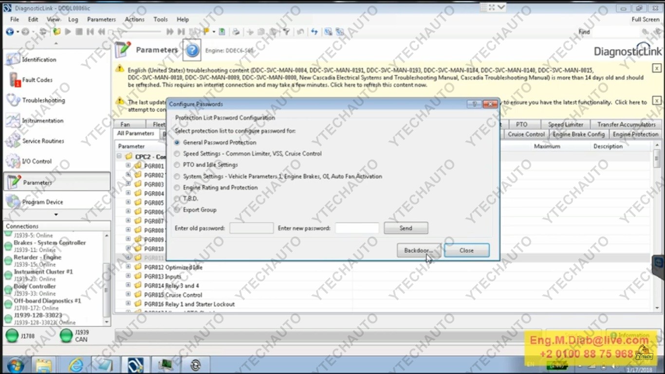The width and height of the screenshot is (665, 374).
Task: Select System Settings protection list option
Action: pyautogui.click(x=177, y=176)
